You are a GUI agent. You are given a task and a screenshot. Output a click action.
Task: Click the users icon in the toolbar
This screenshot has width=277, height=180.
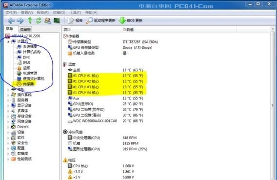[x=47, y=20]
